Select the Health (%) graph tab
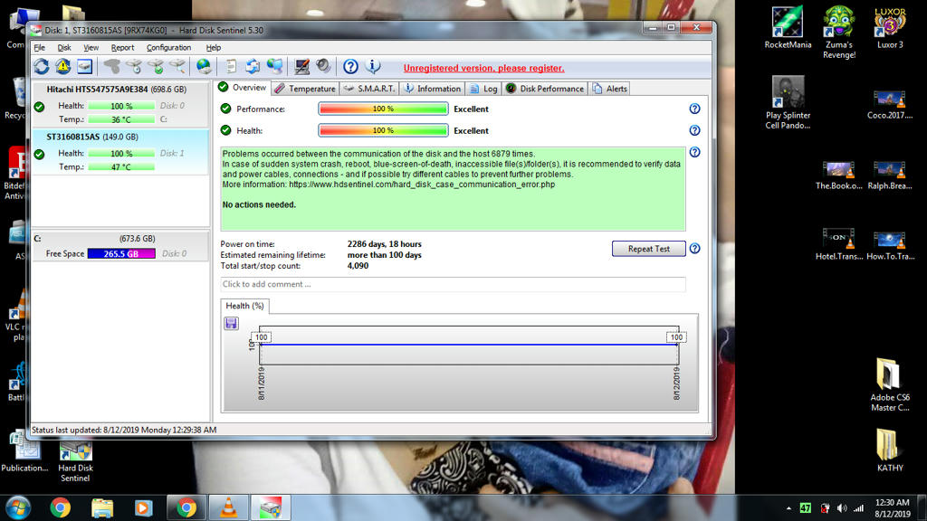Screen dimensions: 927x521 click(x=244, y=306)
